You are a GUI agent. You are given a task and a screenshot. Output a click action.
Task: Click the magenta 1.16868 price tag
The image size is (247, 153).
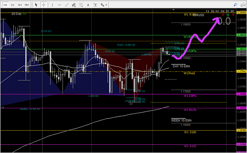(x=241, y=94)
